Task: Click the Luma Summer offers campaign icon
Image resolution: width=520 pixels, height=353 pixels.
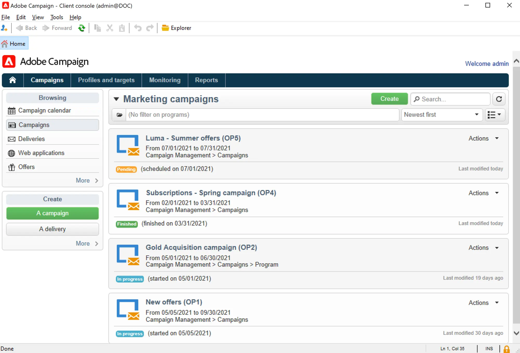Action: click(128, 145)
